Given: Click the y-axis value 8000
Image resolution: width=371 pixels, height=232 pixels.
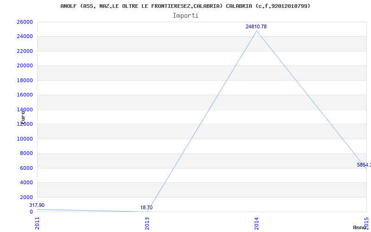Looking at the screenshot, I should point(26,154).
